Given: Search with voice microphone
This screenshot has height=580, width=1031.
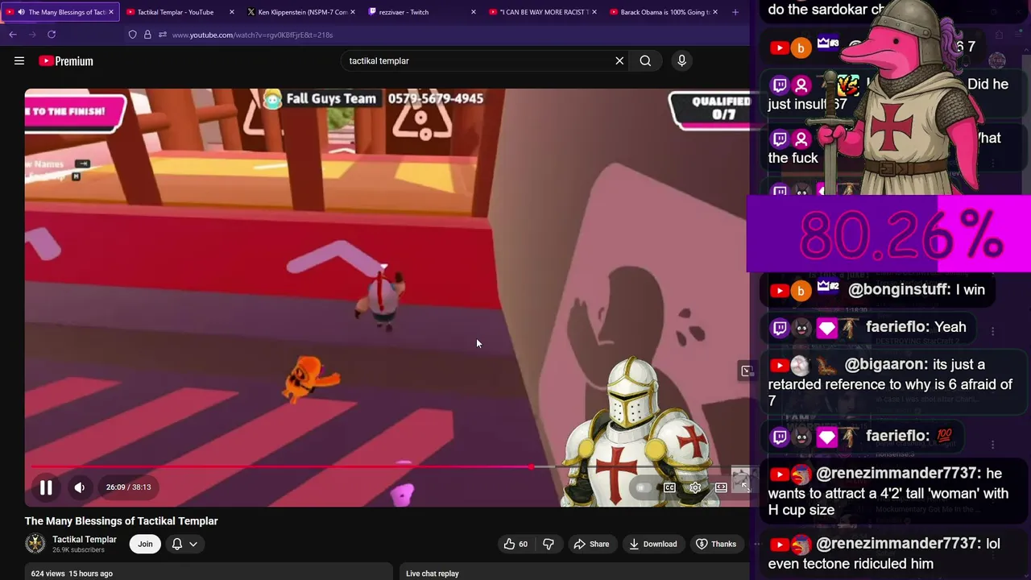Looking at the screenshot, I should pos(681,60).
